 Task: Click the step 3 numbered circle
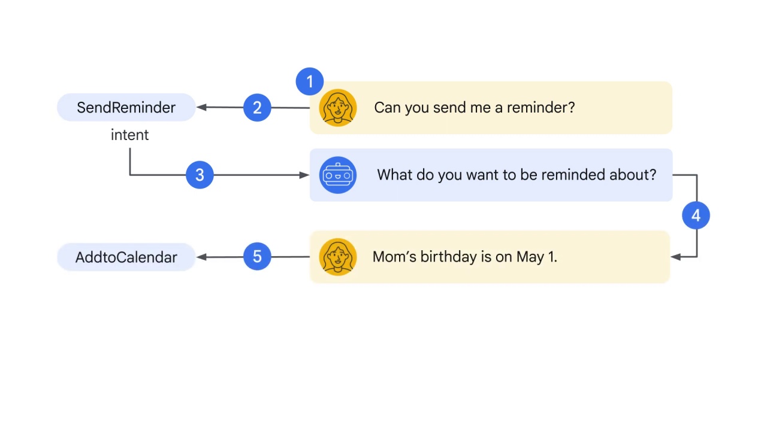coord(200,175)
